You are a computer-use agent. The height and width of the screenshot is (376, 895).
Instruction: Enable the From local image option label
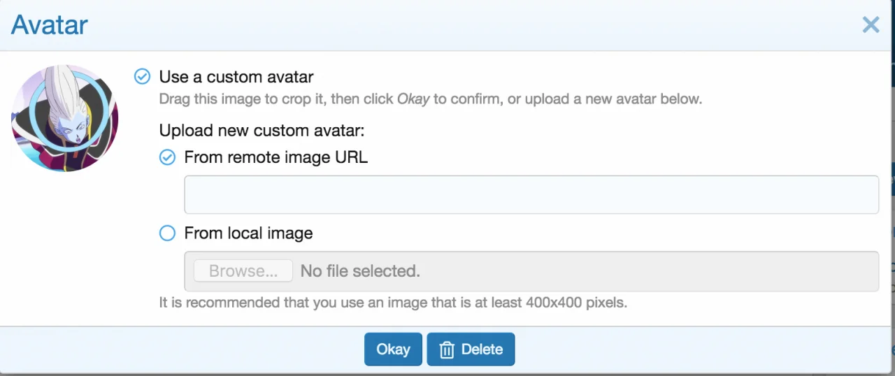point(248,233)
